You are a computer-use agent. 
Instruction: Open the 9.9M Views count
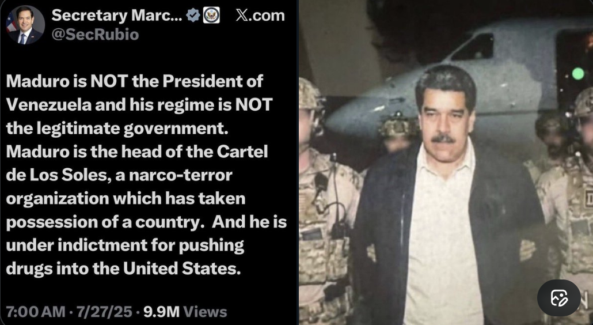(185, 312)
